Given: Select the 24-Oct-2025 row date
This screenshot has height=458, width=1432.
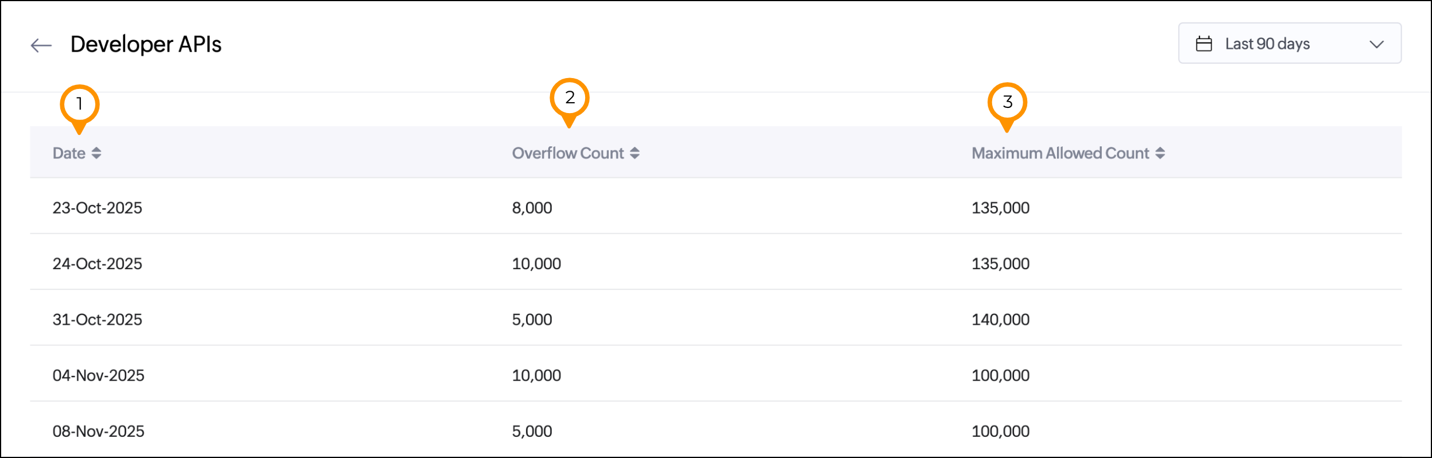Looking at the screenshot, I should click(97, 263).
